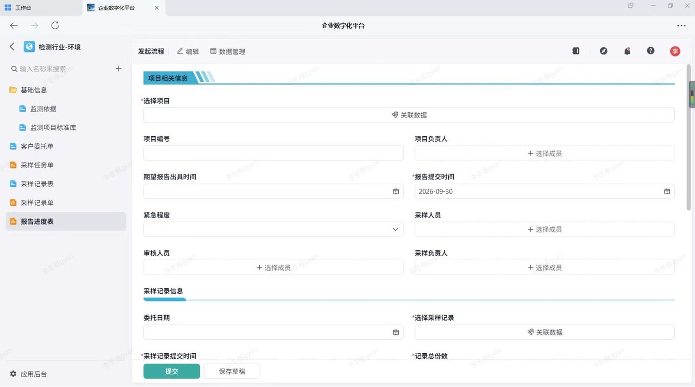Image resolution: width=695 pixels, height=387 pixels.
Task: Collapse sidebar with the back chevron
Action: (12, 47)
